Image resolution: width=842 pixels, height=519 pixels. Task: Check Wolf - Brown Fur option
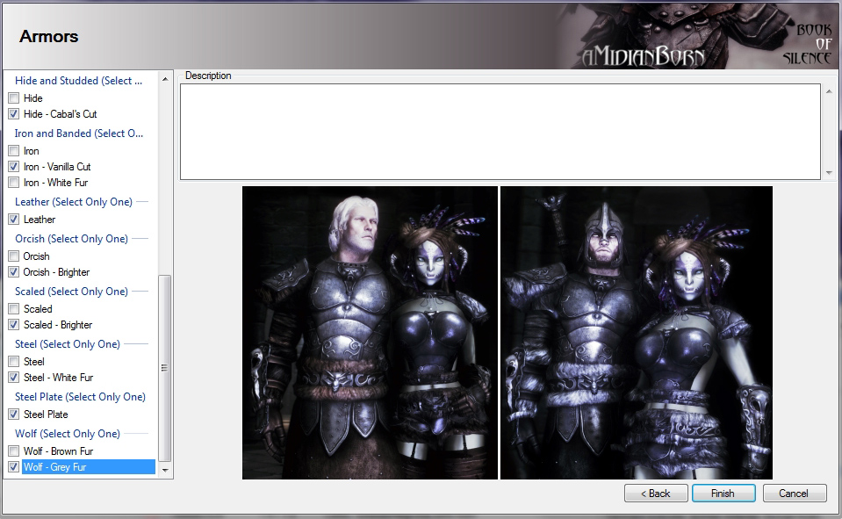(x=14, y=451)
